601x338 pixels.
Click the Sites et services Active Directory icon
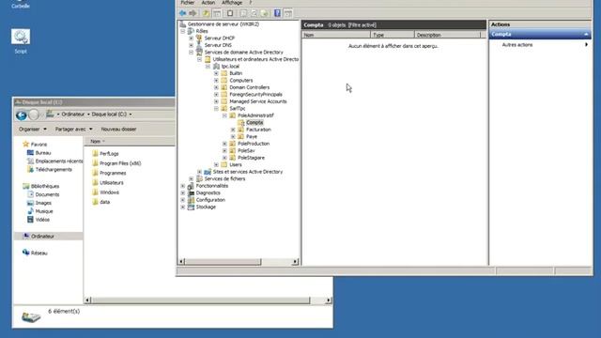208,172
